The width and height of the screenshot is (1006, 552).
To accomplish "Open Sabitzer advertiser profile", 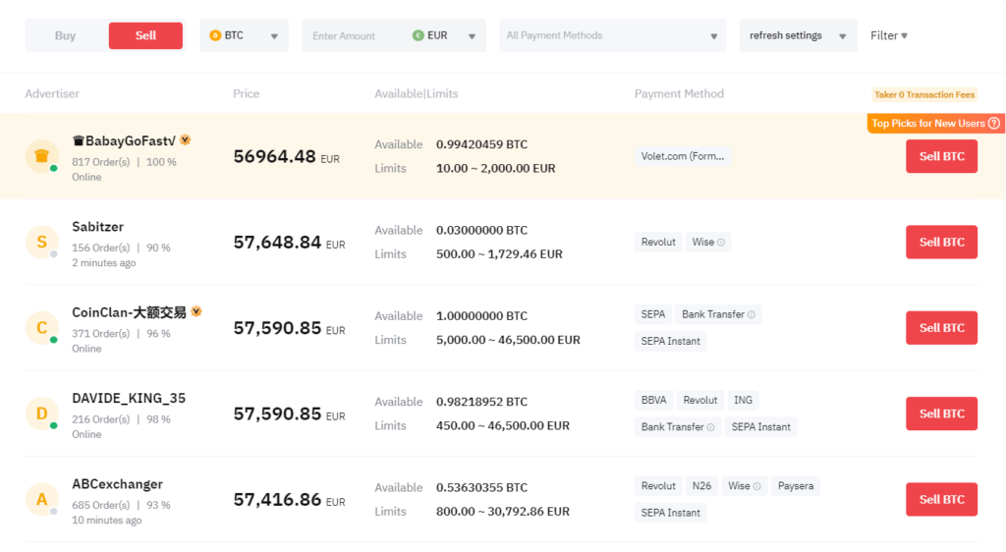I will point(97,227).
